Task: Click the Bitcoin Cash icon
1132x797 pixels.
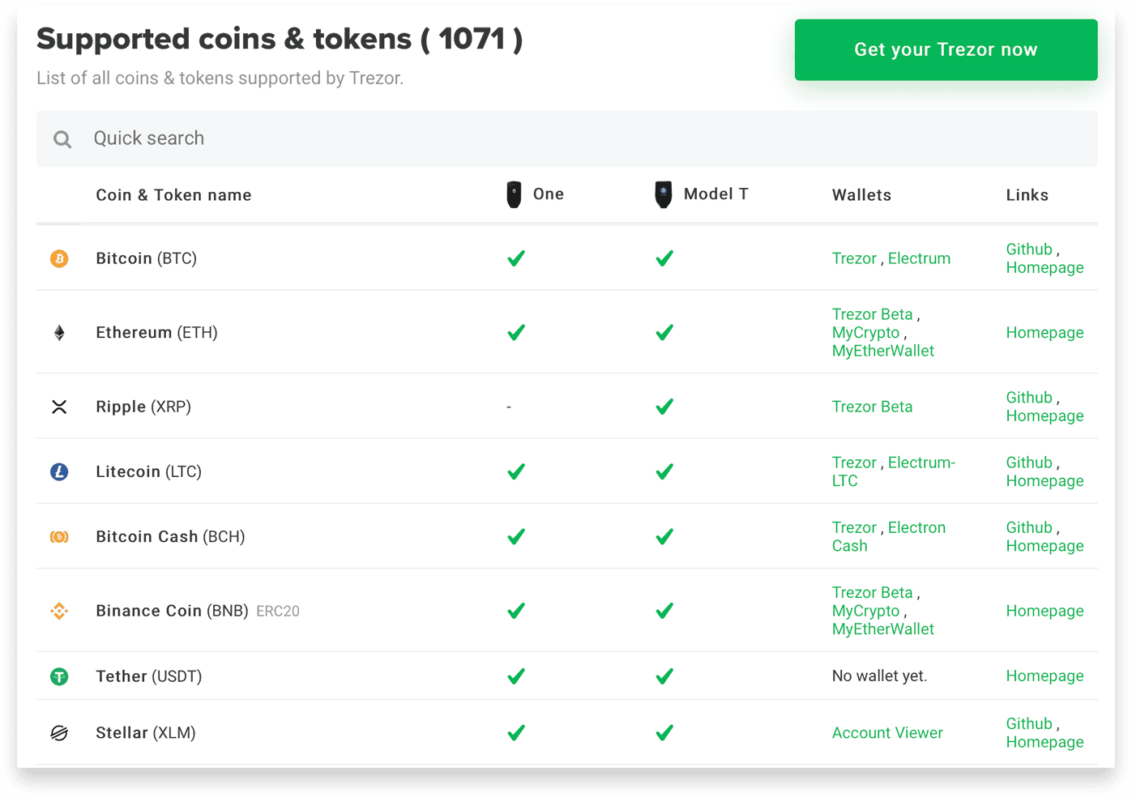Action: (x=59, y=536)
